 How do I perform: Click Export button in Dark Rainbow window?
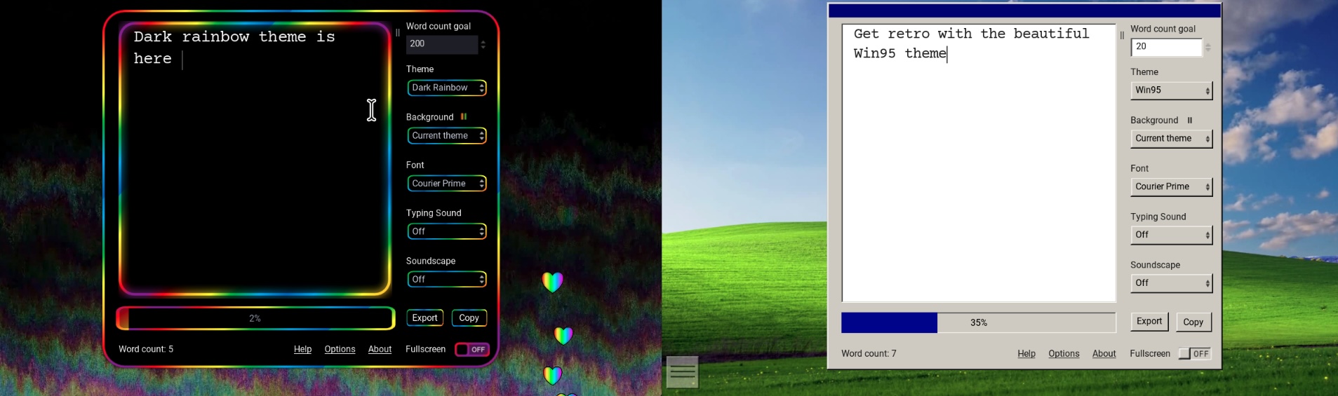tap(424, 318)
